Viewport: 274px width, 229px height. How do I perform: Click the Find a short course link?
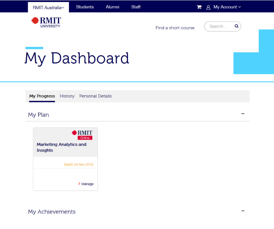(175, 28)
